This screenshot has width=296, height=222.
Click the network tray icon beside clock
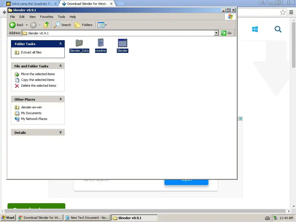[275, 218]
